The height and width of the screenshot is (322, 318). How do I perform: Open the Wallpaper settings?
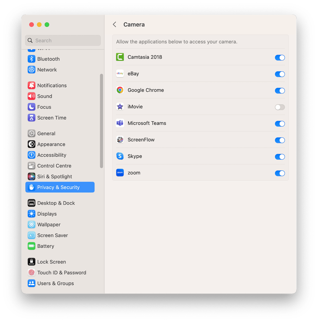pos(49,225)
